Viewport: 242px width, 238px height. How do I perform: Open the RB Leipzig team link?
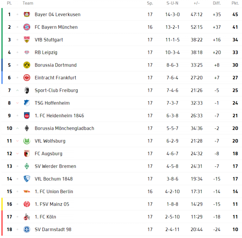coord(46,52)
